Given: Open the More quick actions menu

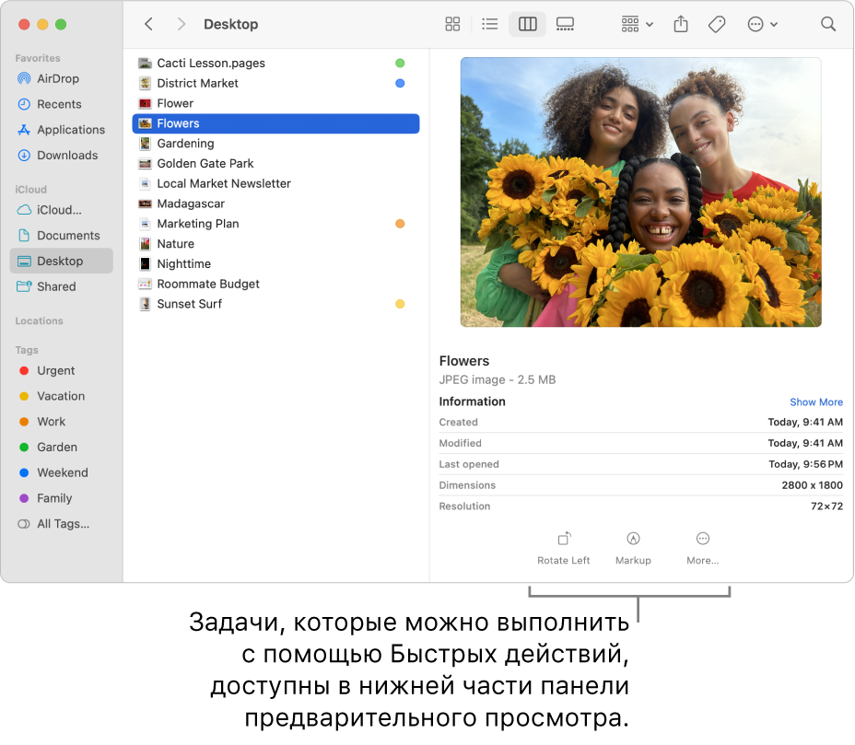Looking at the screenshot, I should 702,548.
